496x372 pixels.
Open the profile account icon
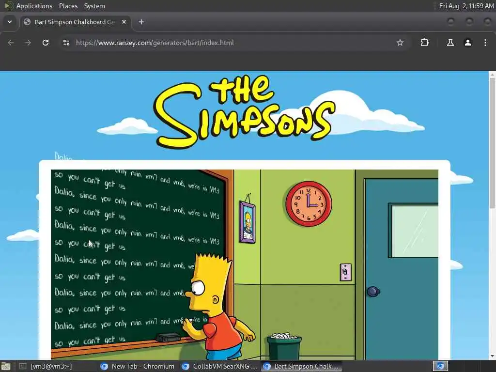468,43
